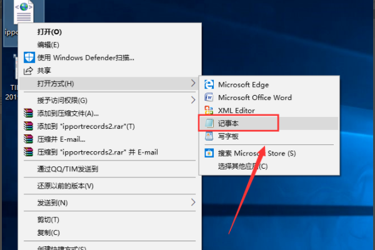This screenshot has height=250, width=375.
Task: Select 添加到压缩文件(A)... entry
Action: (110, 113)
